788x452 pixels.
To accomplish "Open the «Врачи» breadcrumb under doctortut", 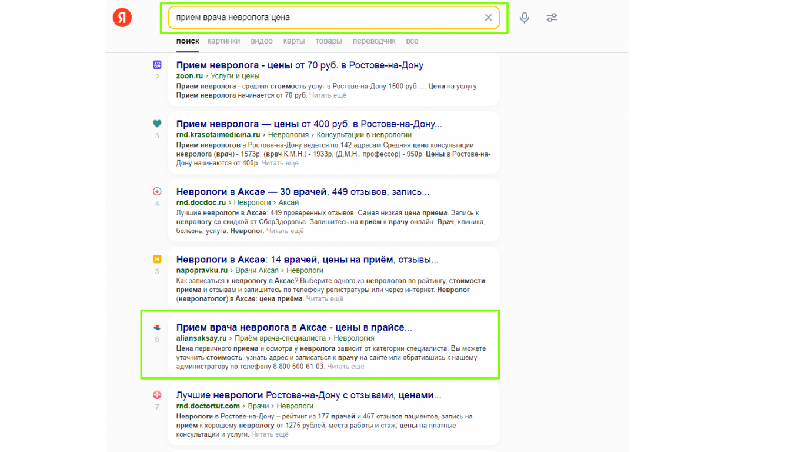I will (x=258, y=406).
